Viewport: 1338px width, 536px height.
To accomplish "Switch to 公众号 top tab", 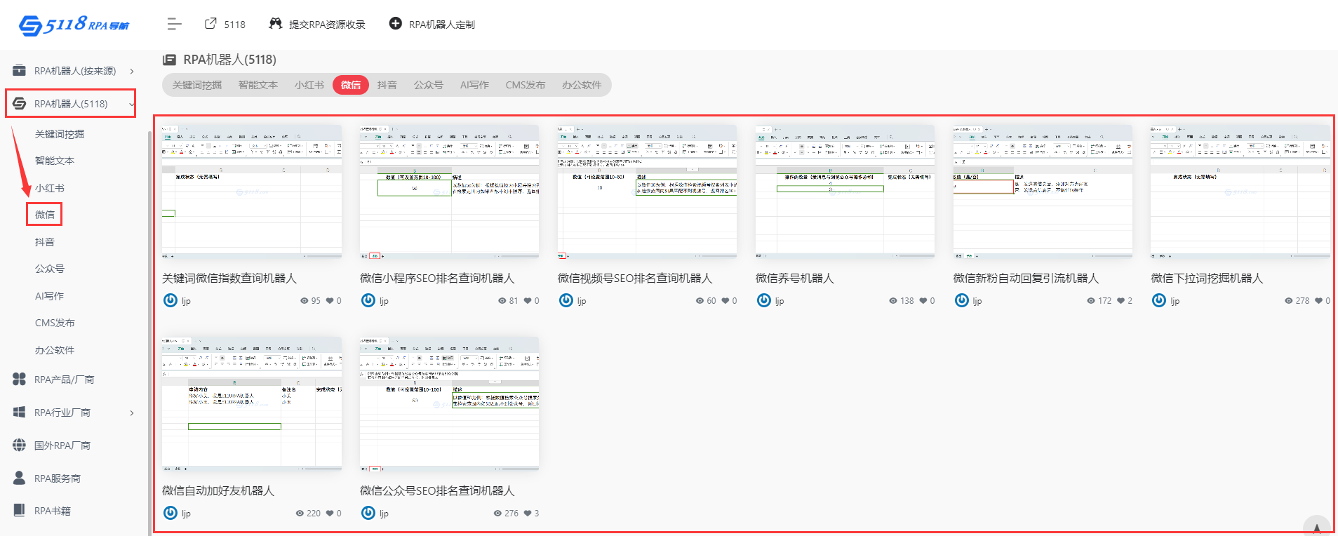I will pos(429,85).
